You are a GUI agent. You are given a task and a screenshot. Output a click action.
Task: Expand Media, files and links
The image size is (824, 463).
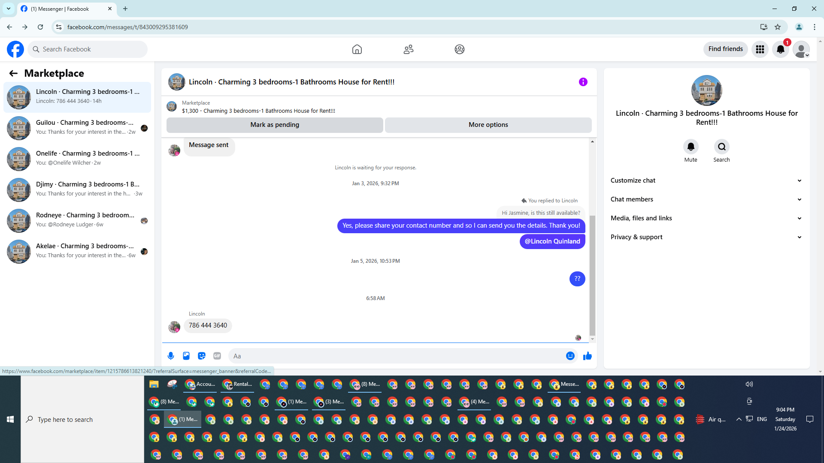click(x=706, y=218)
